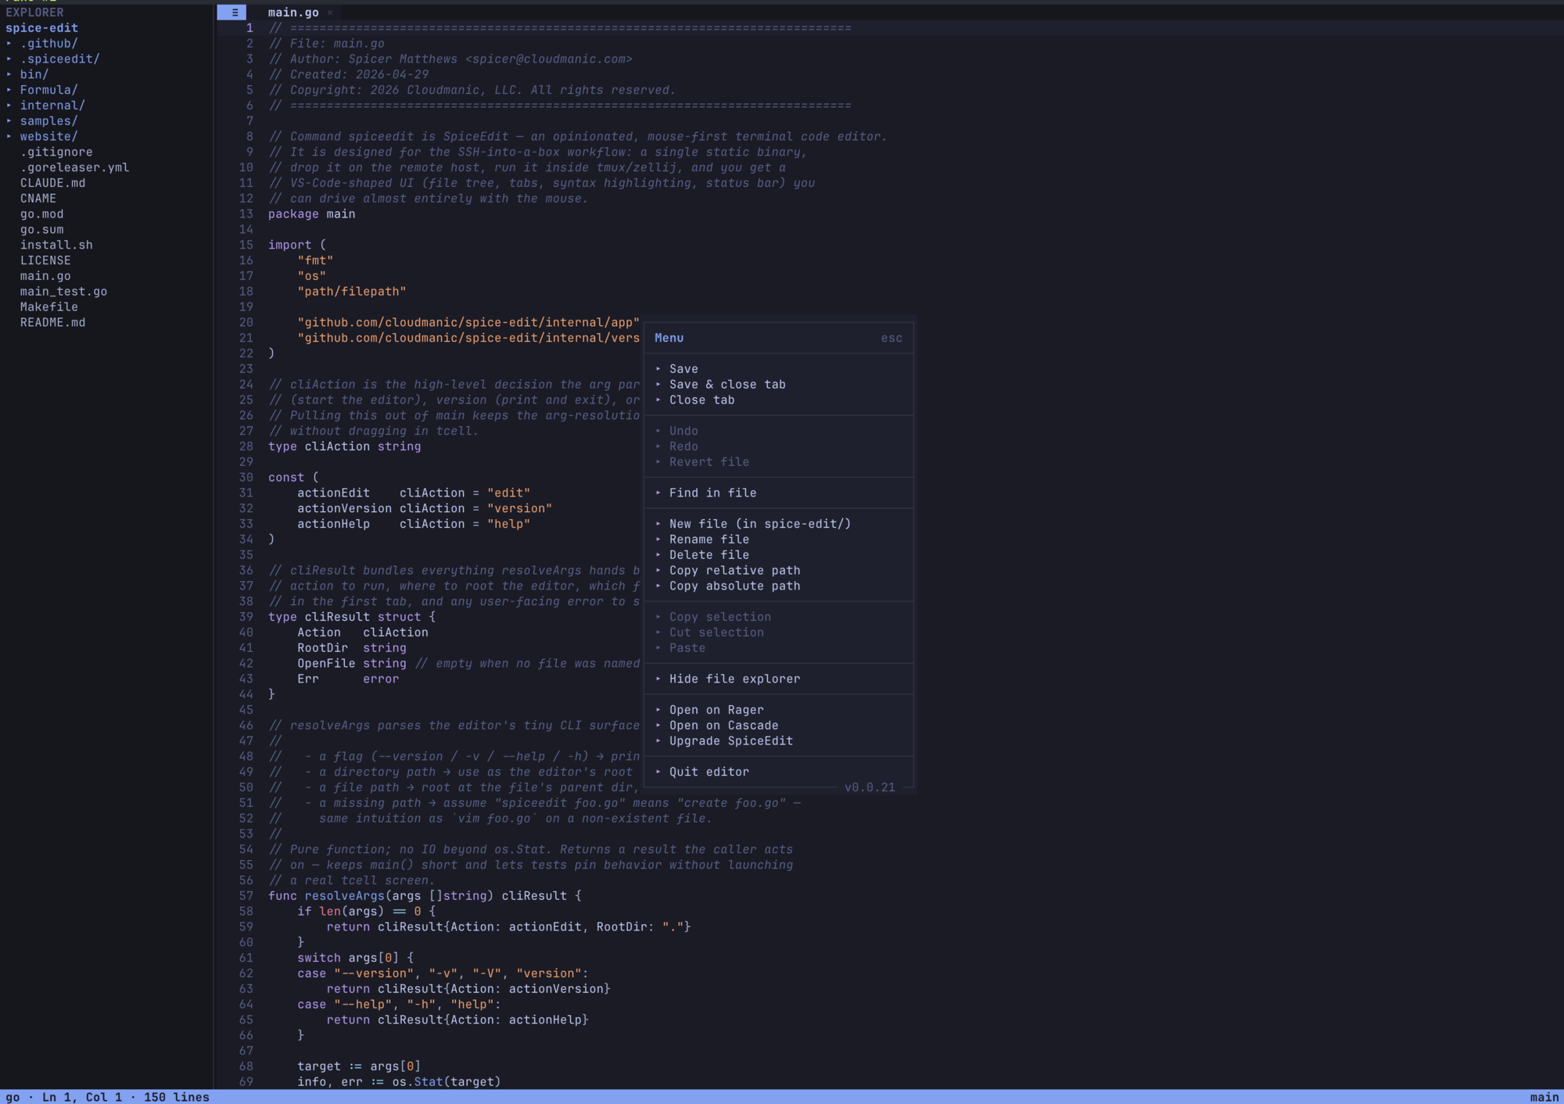This screenshot has height=1104, width=1564.
Task: Select Copy absolute path
Action: (x=734, y=586)
